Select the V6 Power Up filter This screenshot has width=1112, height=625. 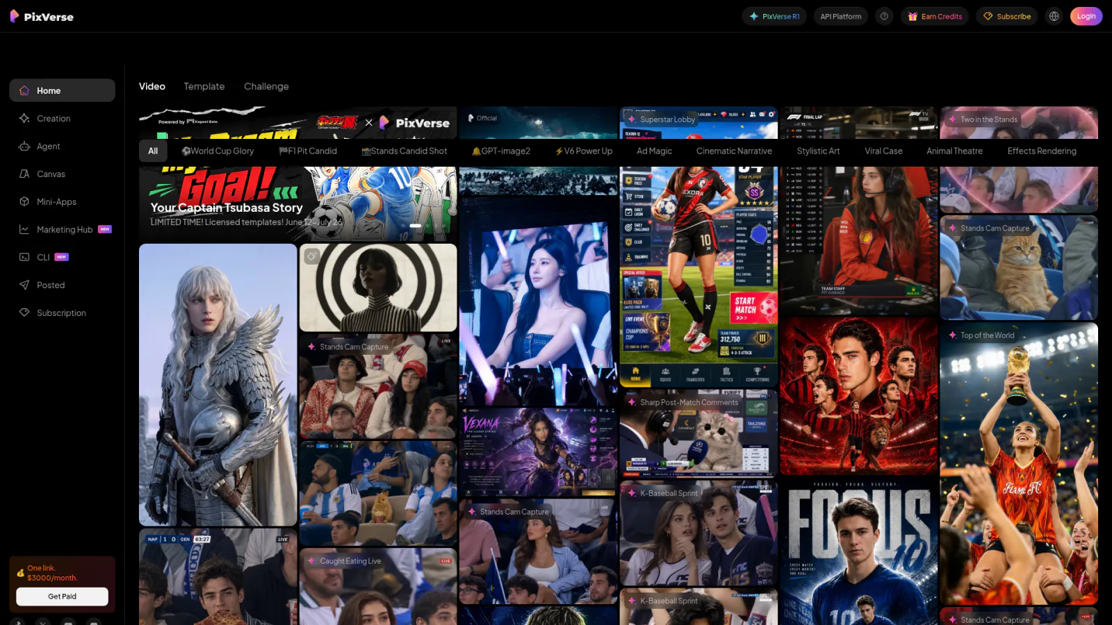click(584, 151)
